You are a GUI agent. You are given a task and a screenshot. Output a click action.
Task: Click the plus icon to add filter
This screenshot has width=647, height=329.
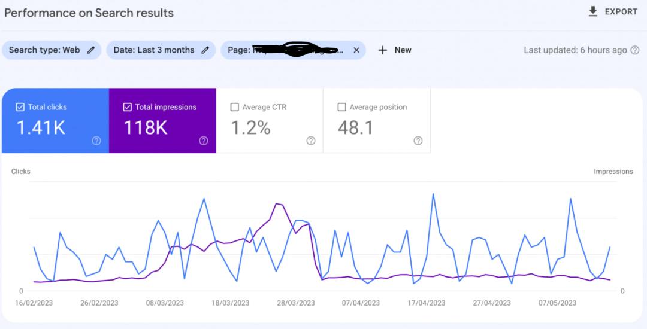tap(382, 50)
